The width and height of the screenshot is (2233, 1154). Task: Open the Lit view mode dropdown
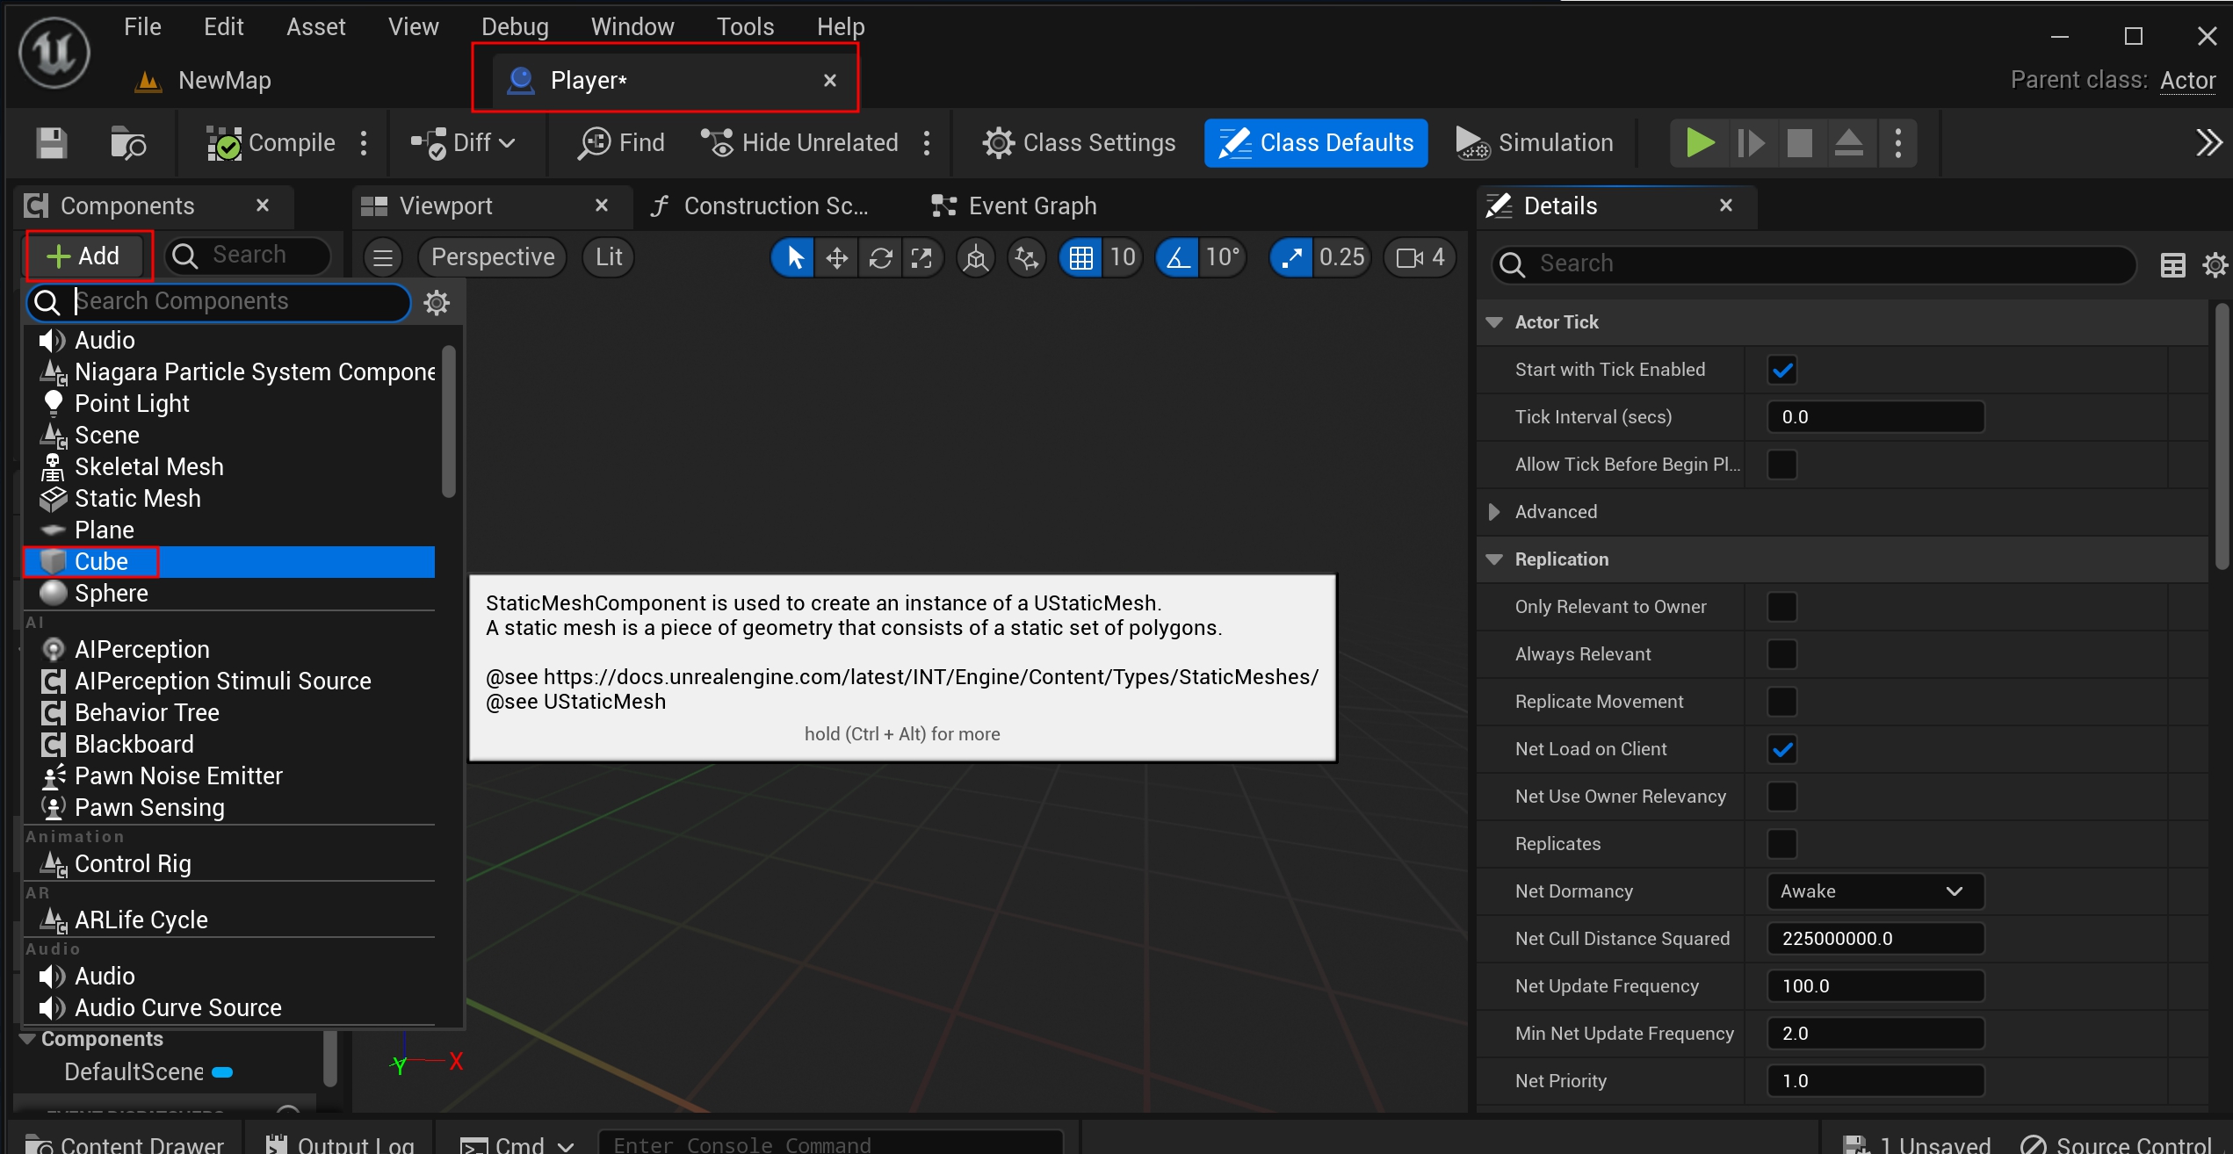tap(609, 257)
